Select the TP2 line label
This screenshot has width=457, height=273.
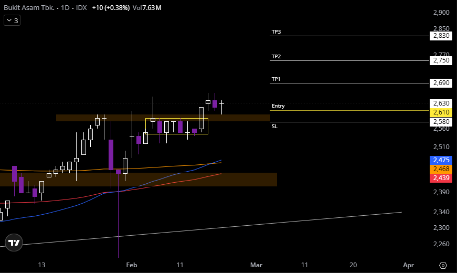click(x=276, y=57)
